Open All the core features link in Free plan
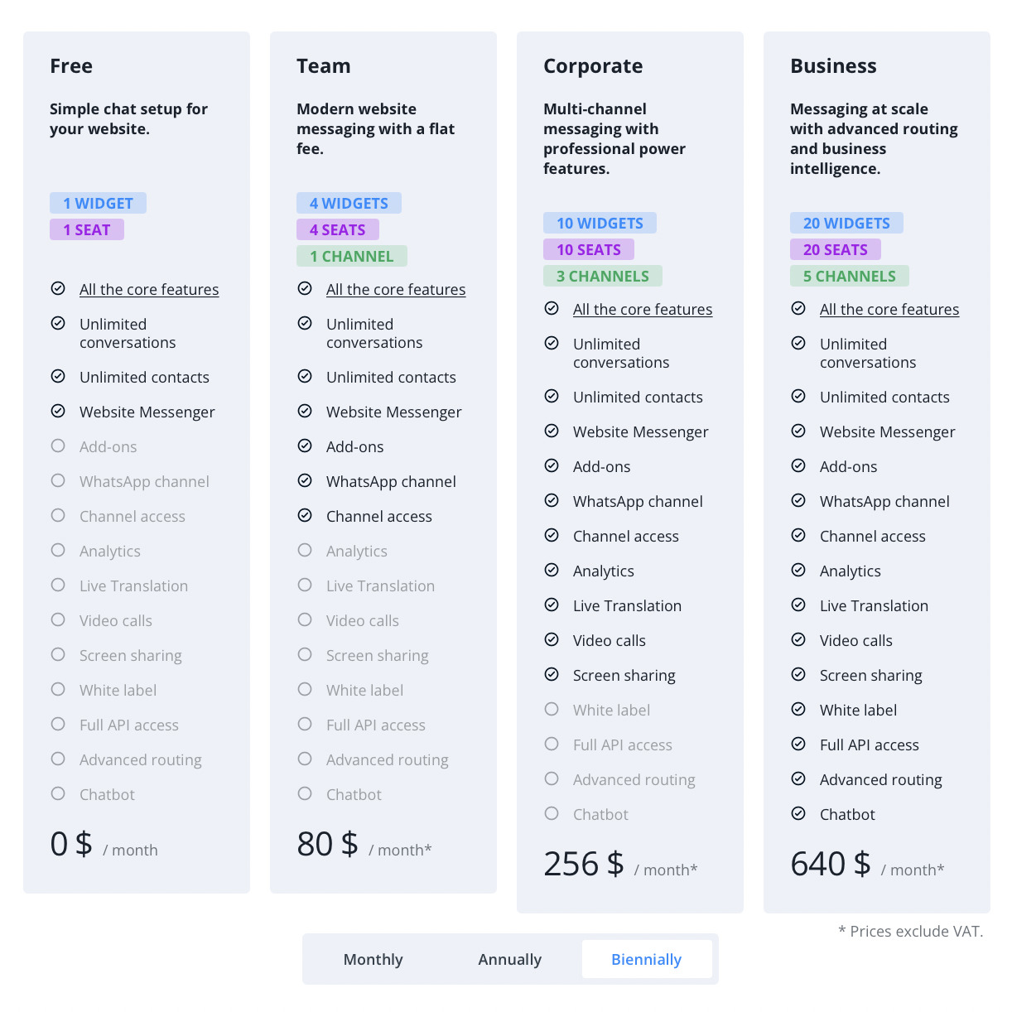 pyautogui.click(x=149, y=289)
